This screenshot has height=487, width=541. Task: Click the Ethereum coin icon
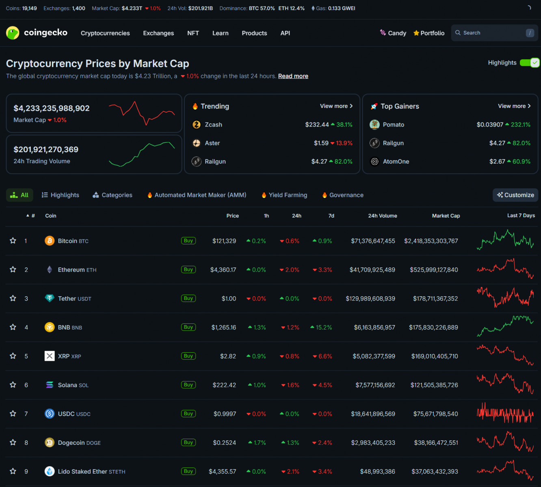point(50,269)
